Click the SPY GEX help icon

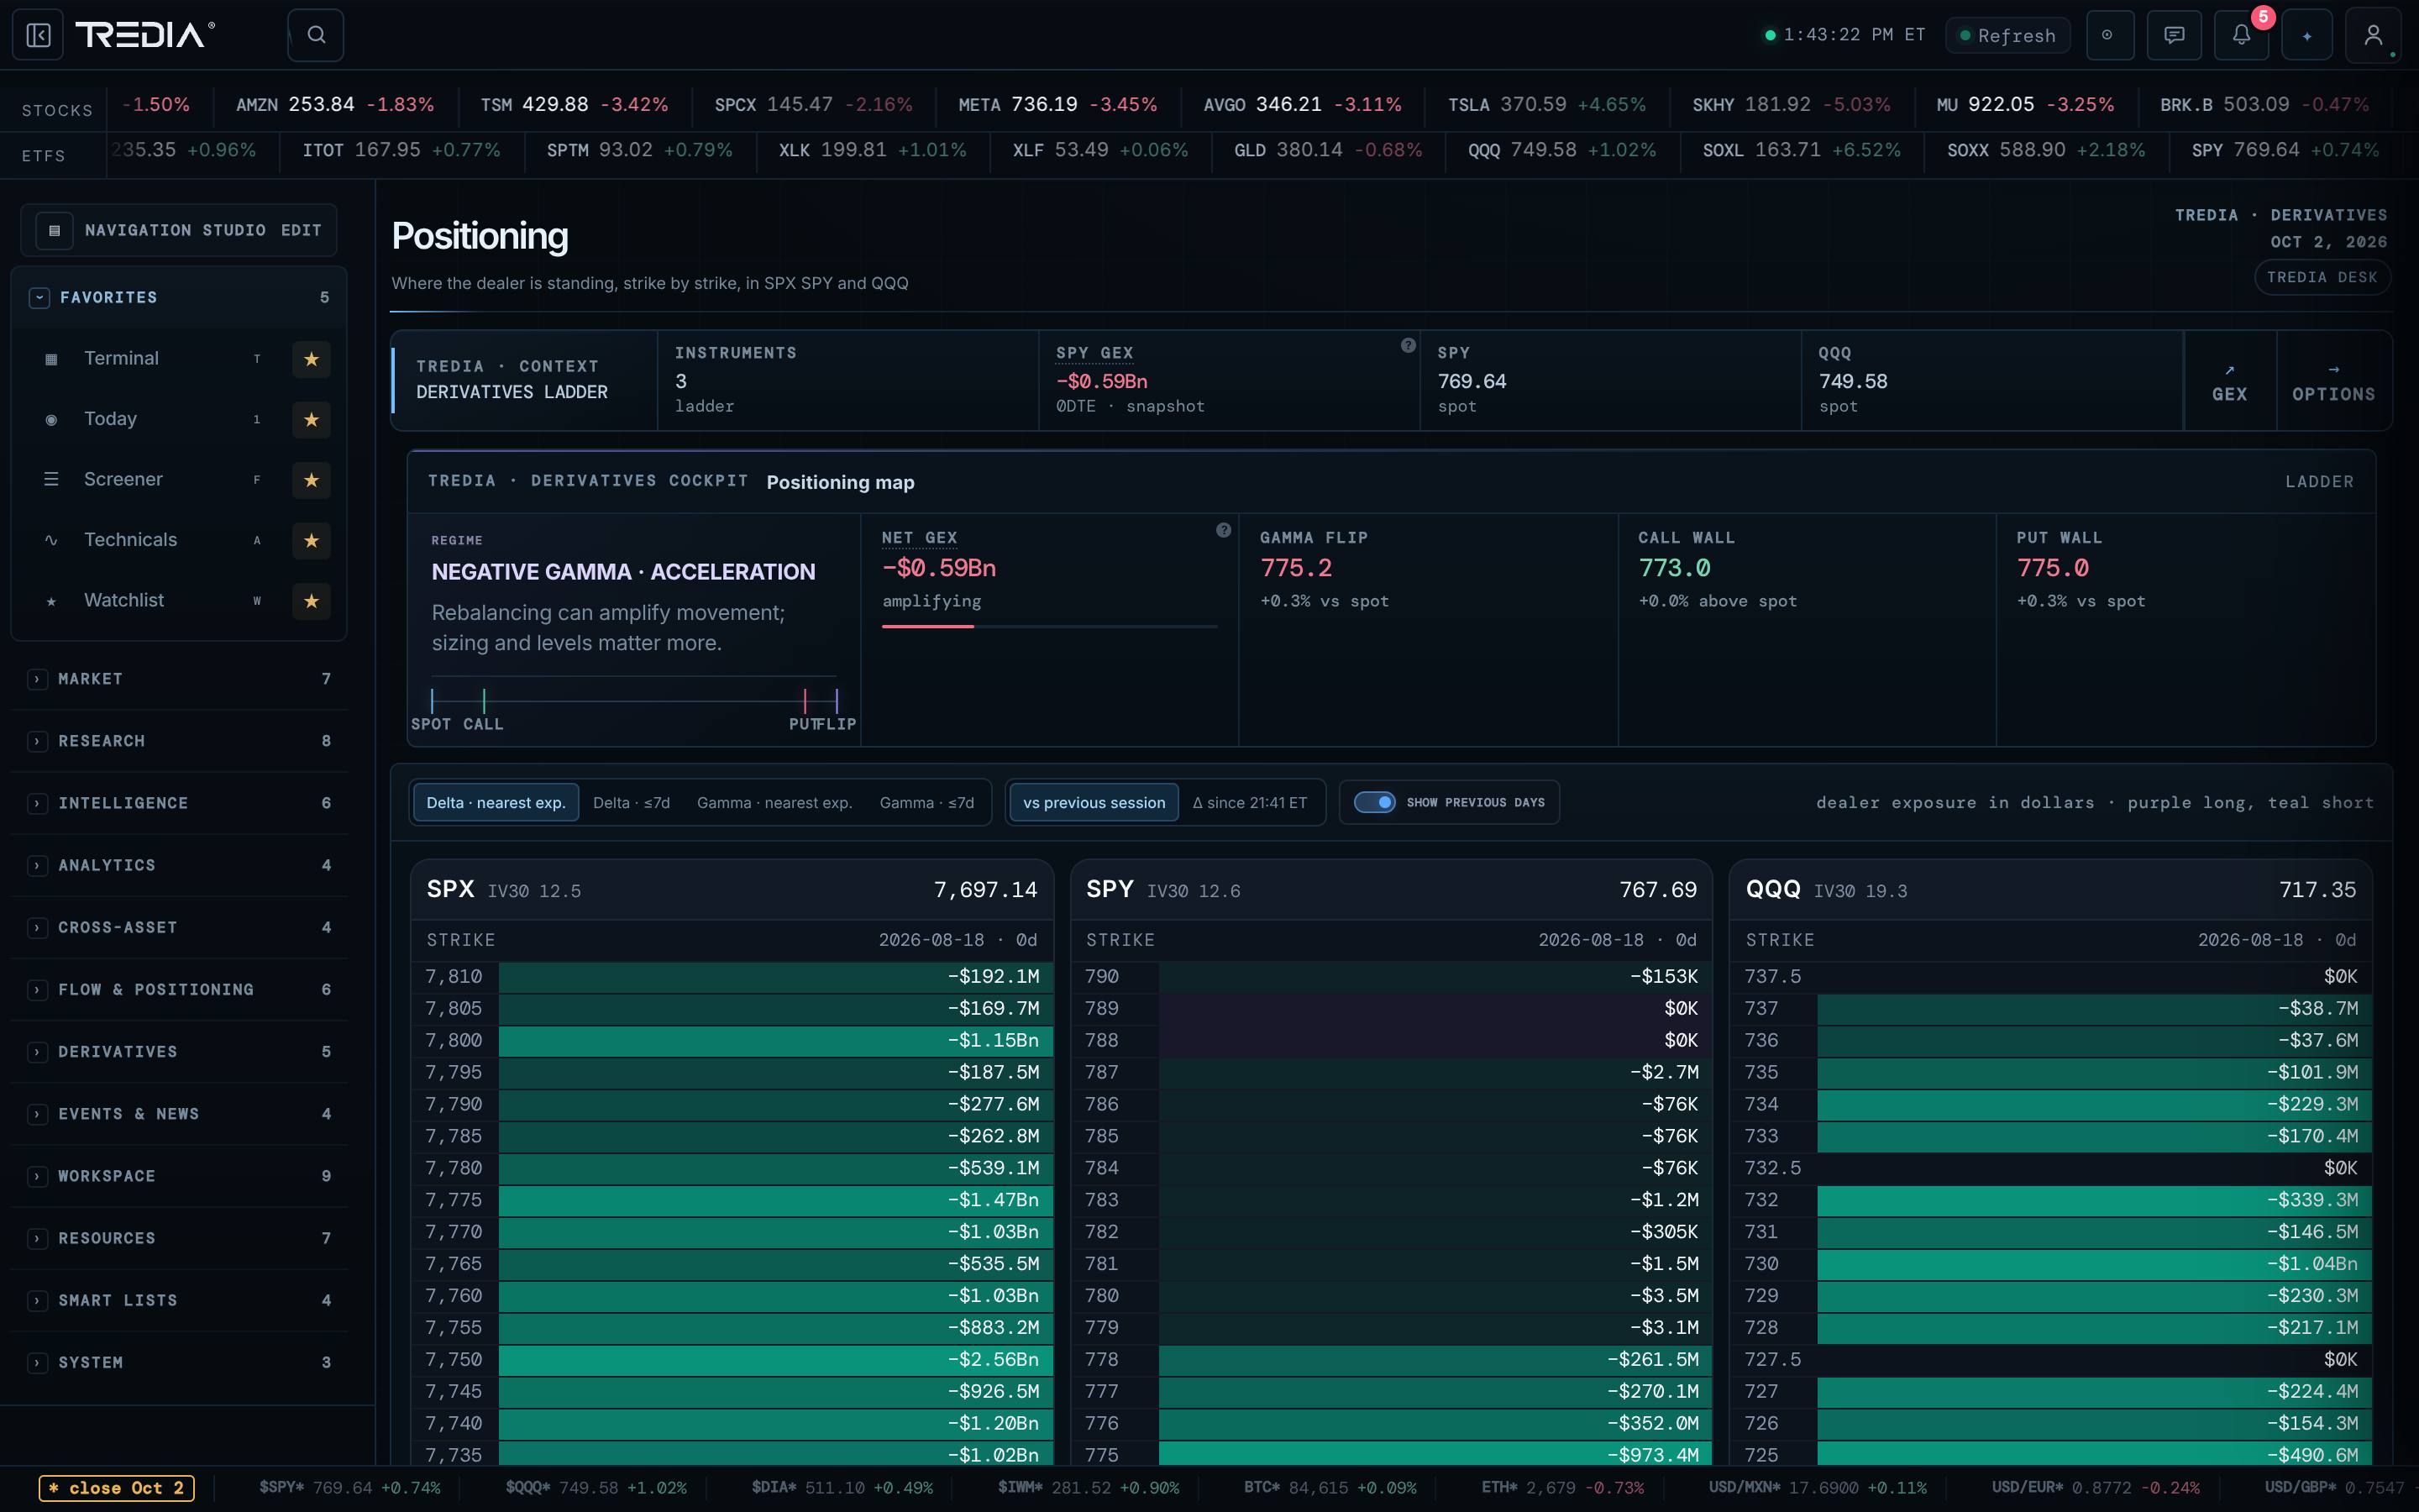coord(1408,345)
